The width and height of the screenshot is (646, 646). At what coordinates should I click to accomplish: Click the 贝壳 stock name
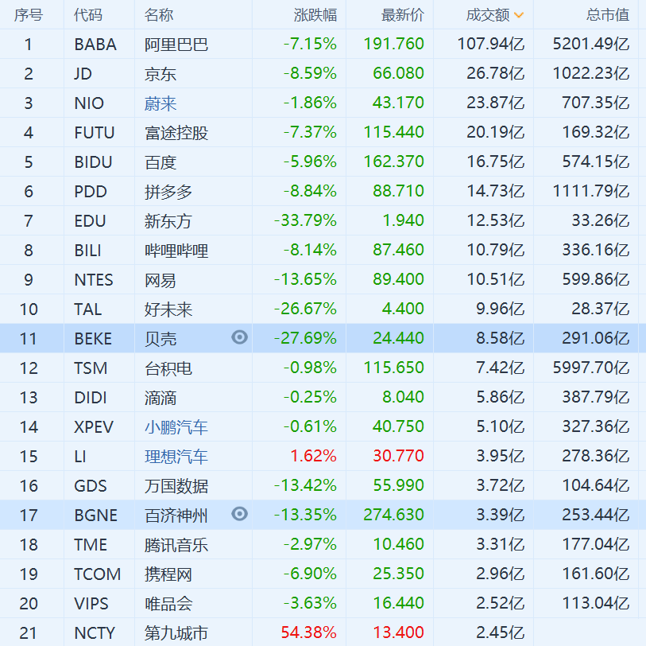161,339
